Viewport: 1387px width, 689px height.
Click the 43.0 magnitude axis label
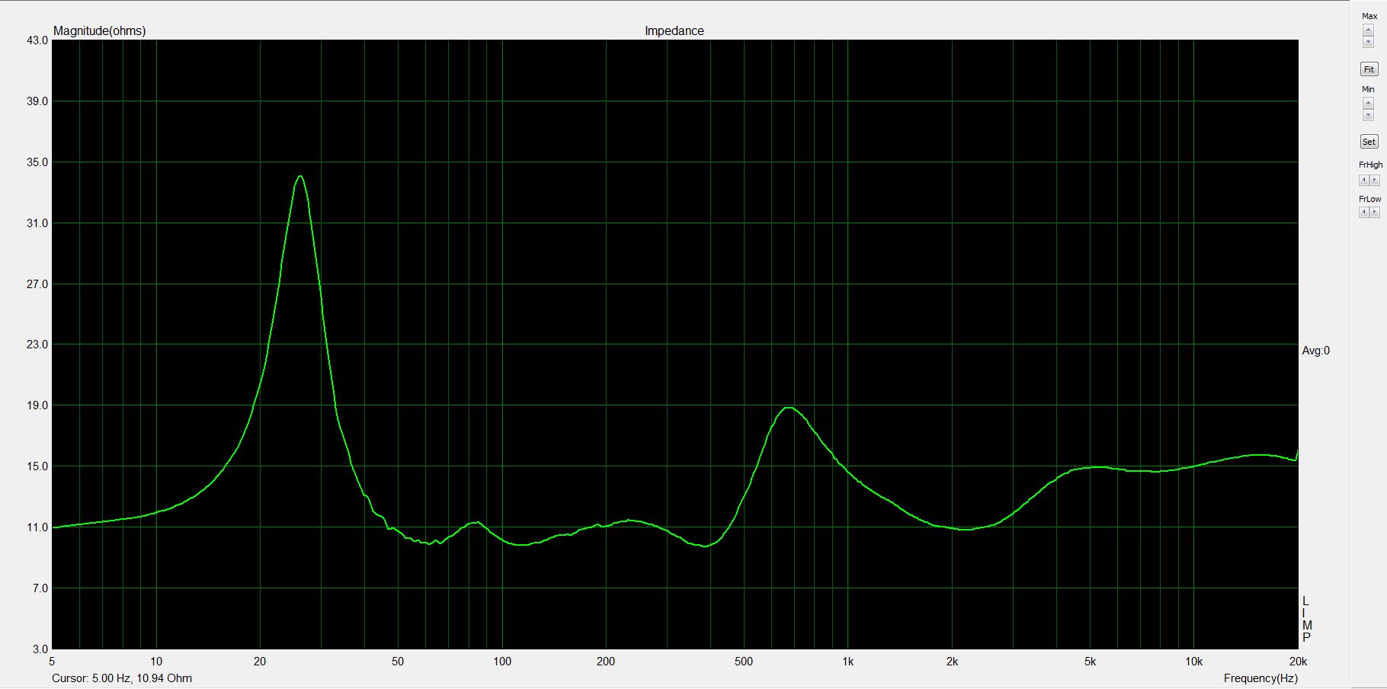(x=37, y=40)
